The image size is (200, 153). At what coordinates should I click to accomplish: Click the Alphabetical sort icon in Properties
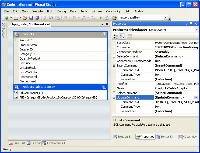(122, 37)
